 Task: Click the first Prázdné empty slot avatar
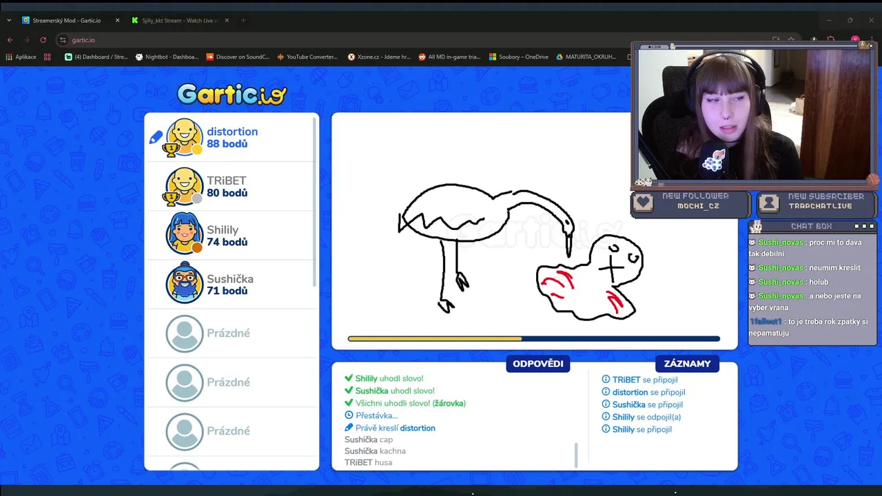pyautogui.click(x=184, y=333)
